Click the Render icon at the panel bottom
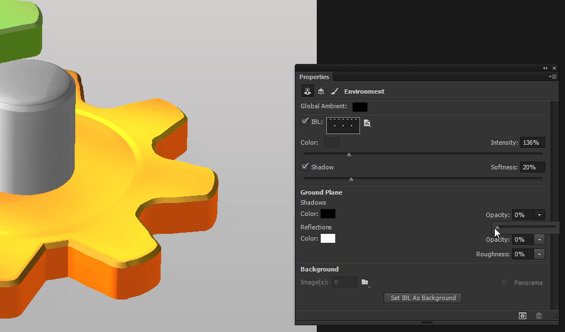Image resolution: width=565 pixels, height=332 pixels. click(522, 316)
